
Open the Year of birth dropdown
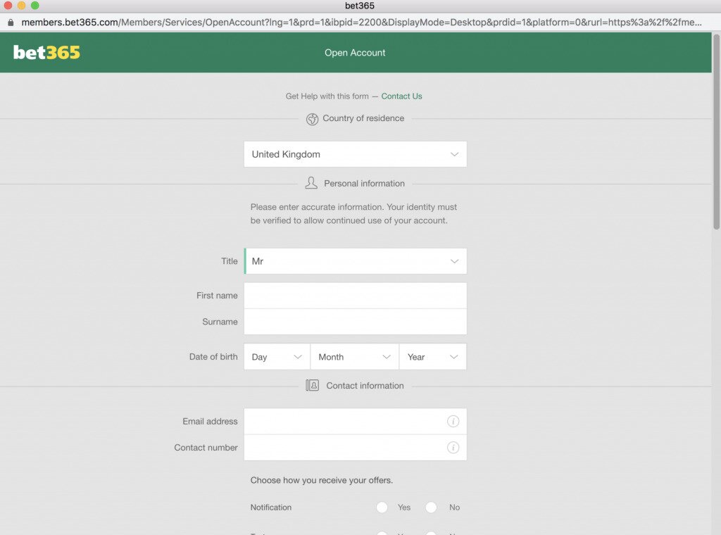(x=433, y=357)
